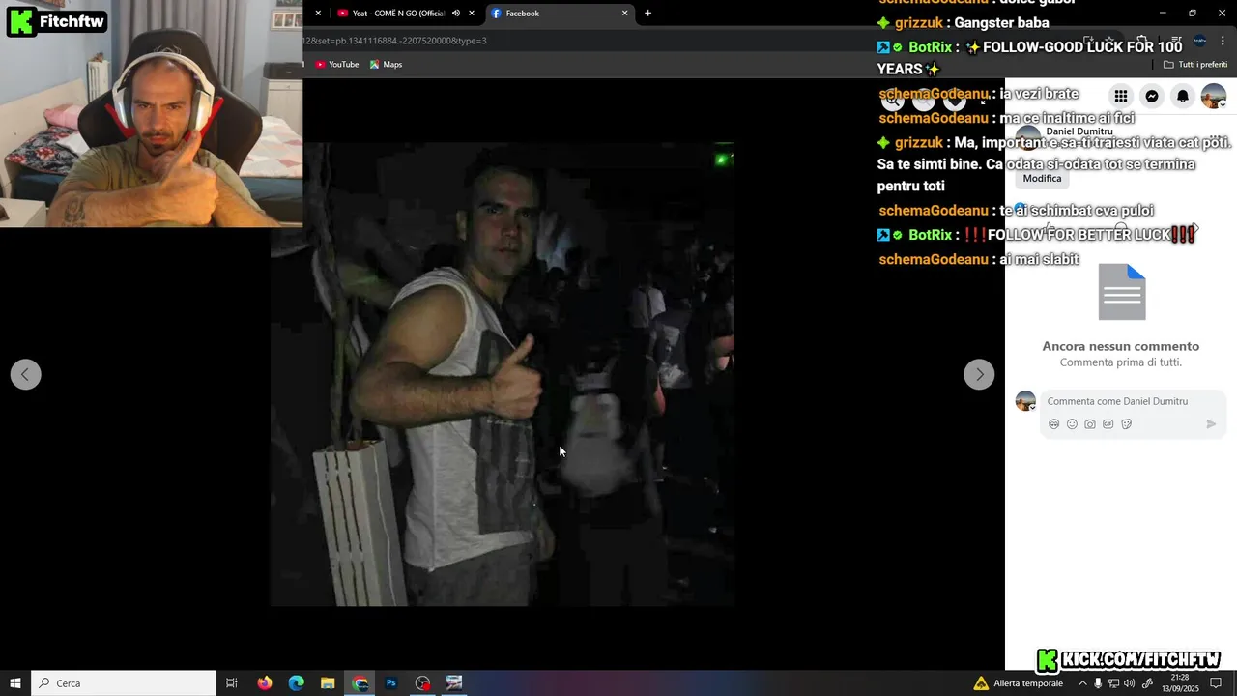Close the Facebook browser tab
The image size is (1237, 696).
(x=625, y=14)
